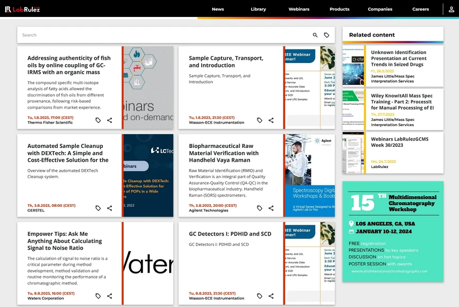459x307 pixels.
Task: Open Unknown Identification Presentation related item
Action: coord(399,58)
